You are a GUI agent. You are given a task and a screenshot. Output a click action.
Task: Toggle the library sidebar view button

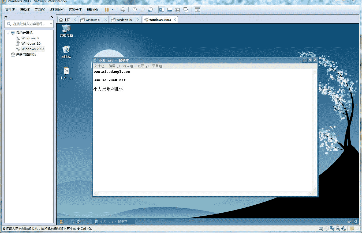[162, 10]
